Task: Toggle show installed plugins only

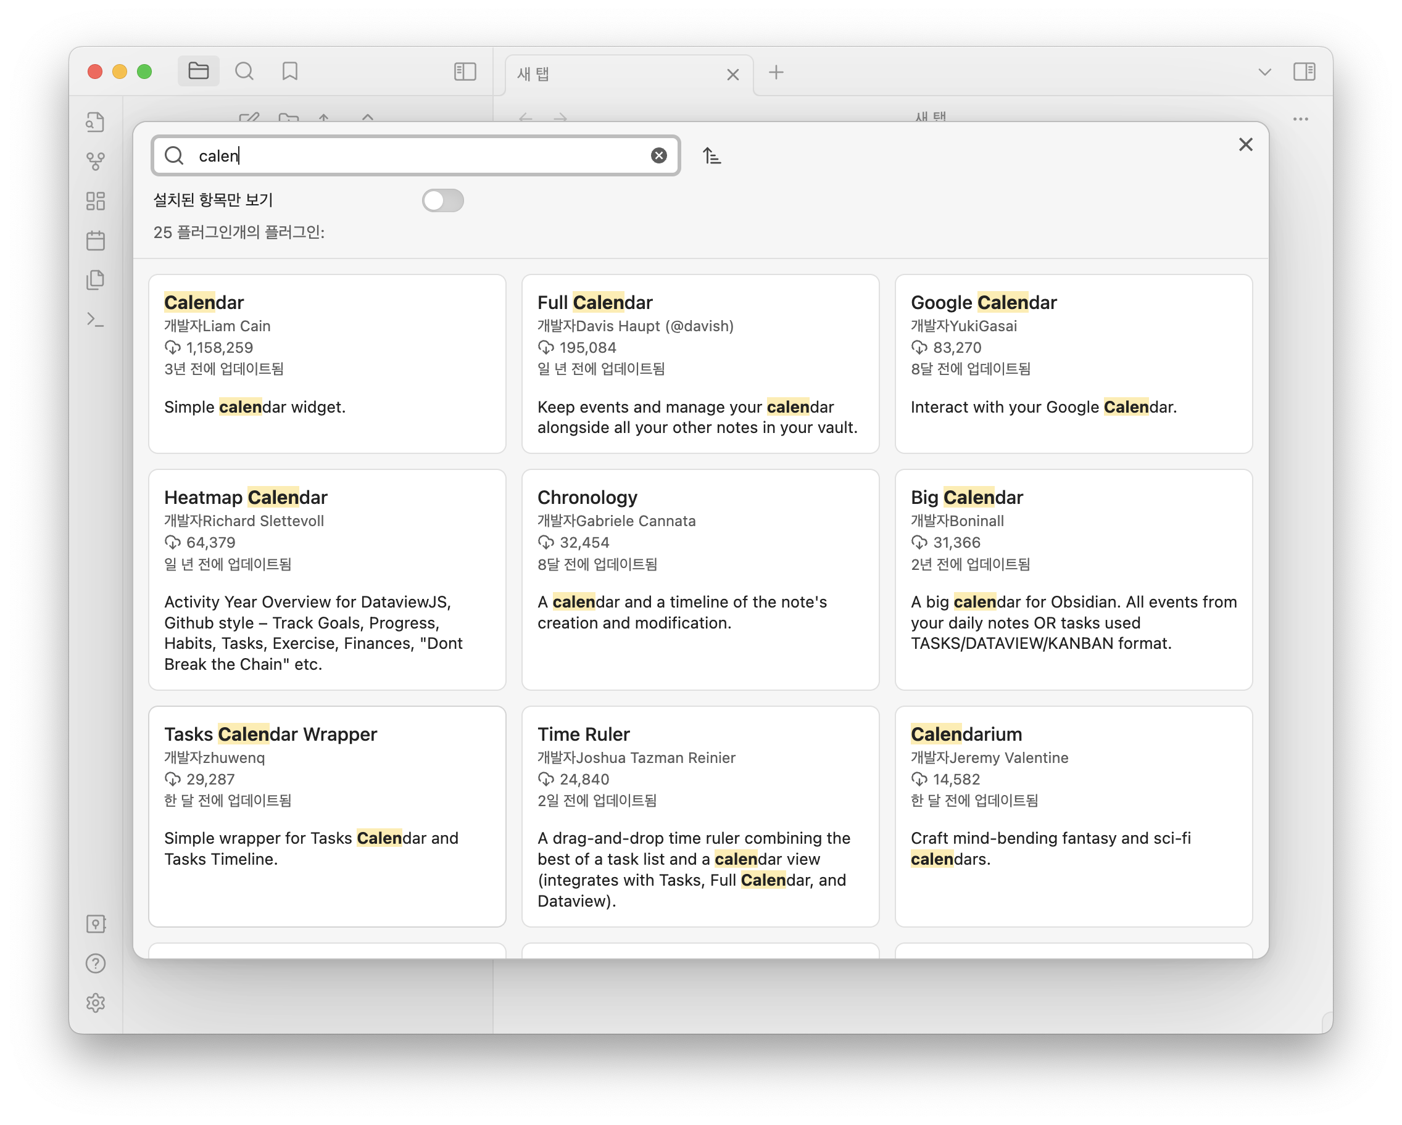Action: 442,200
